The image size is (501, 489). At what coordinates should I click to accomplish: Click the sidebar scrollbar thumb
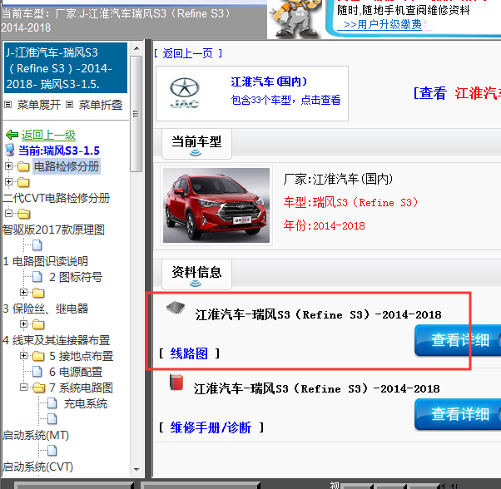136,114
